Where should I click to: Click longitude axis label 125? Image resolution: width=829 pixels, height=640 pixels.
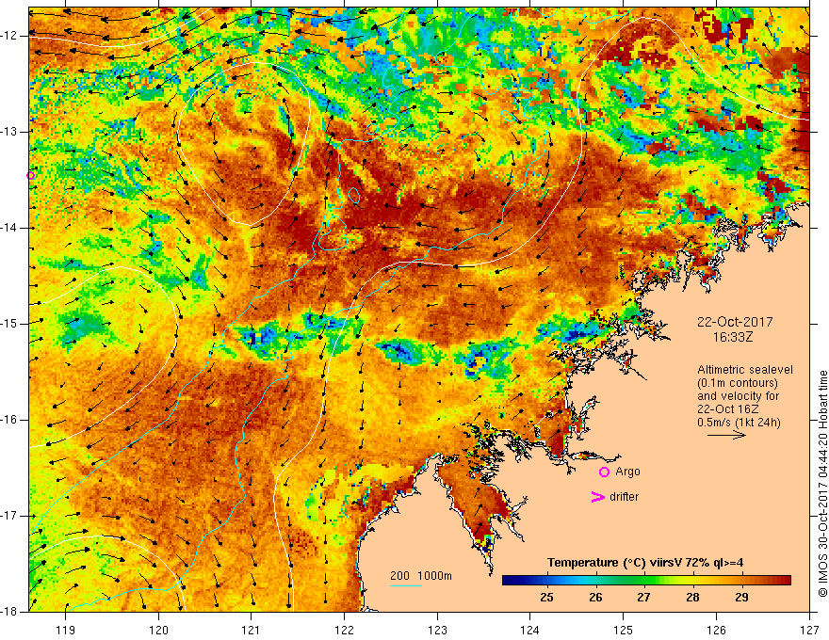click(624, 630)
